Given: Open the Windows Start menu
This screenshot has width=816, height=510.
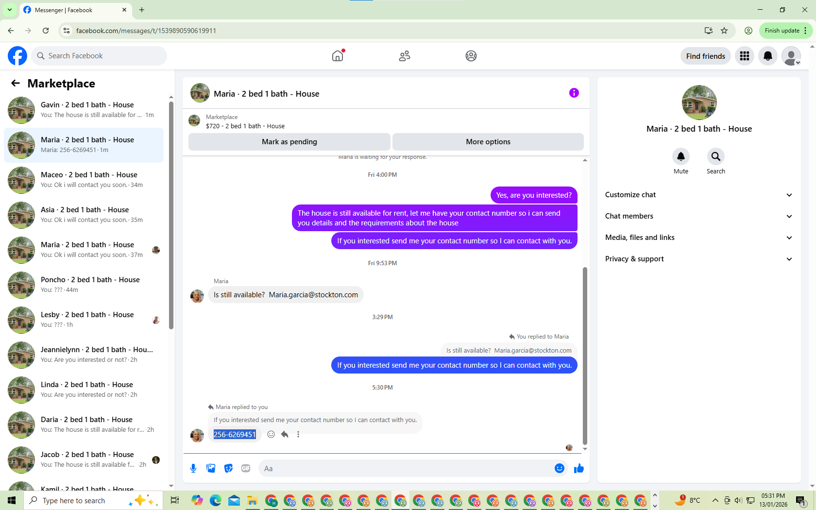Looking at the screenshot, I should coord(12,500).
